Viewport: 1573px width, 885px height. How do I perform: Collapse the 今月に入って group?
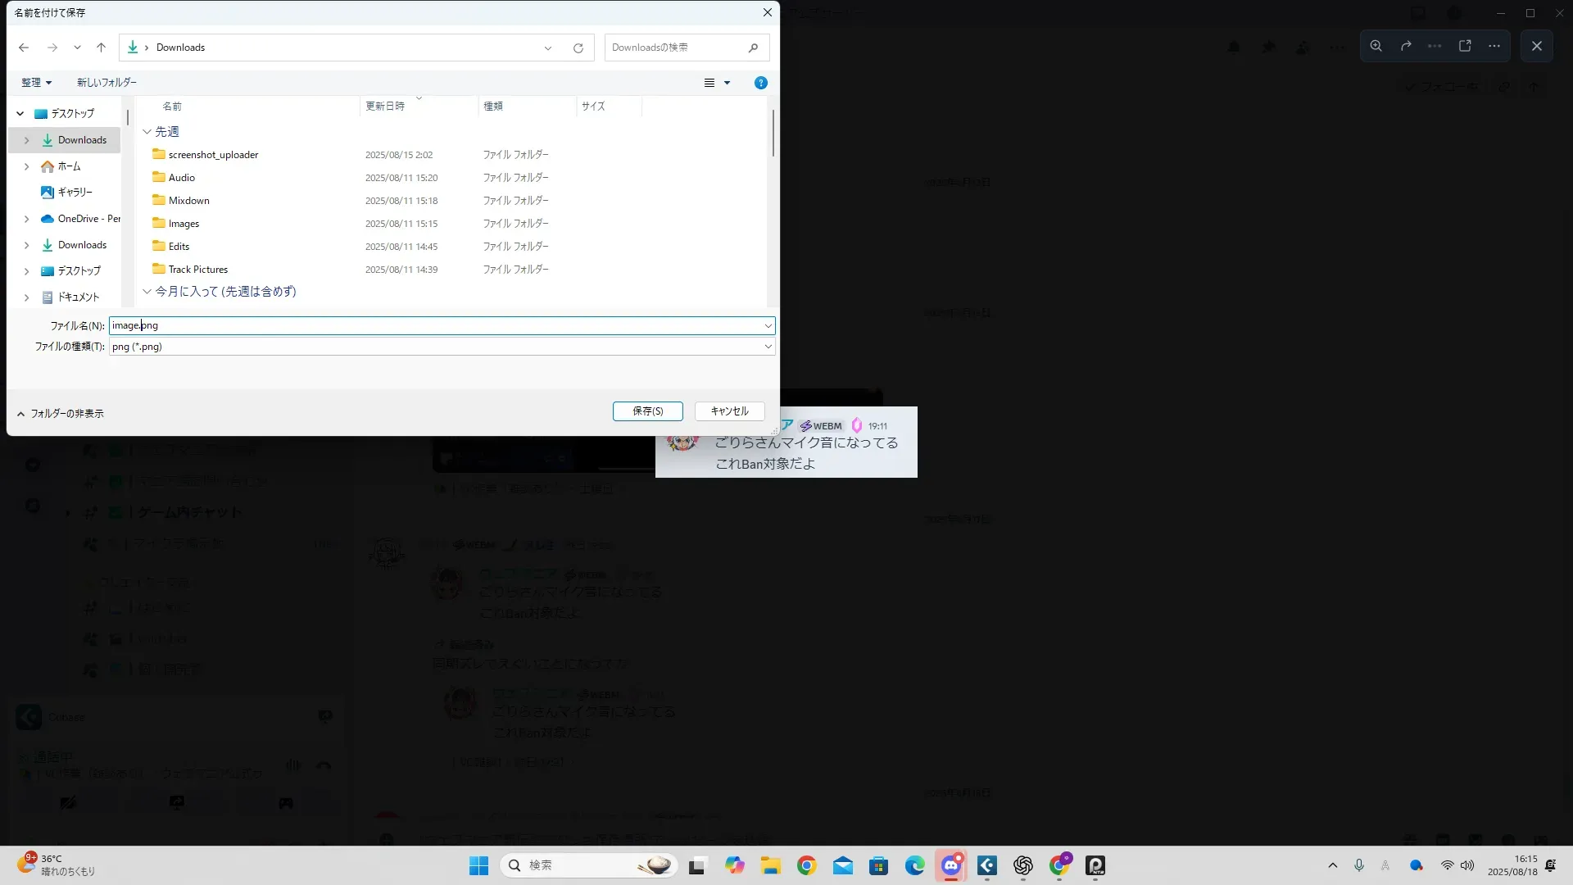(x=147, y=291)
